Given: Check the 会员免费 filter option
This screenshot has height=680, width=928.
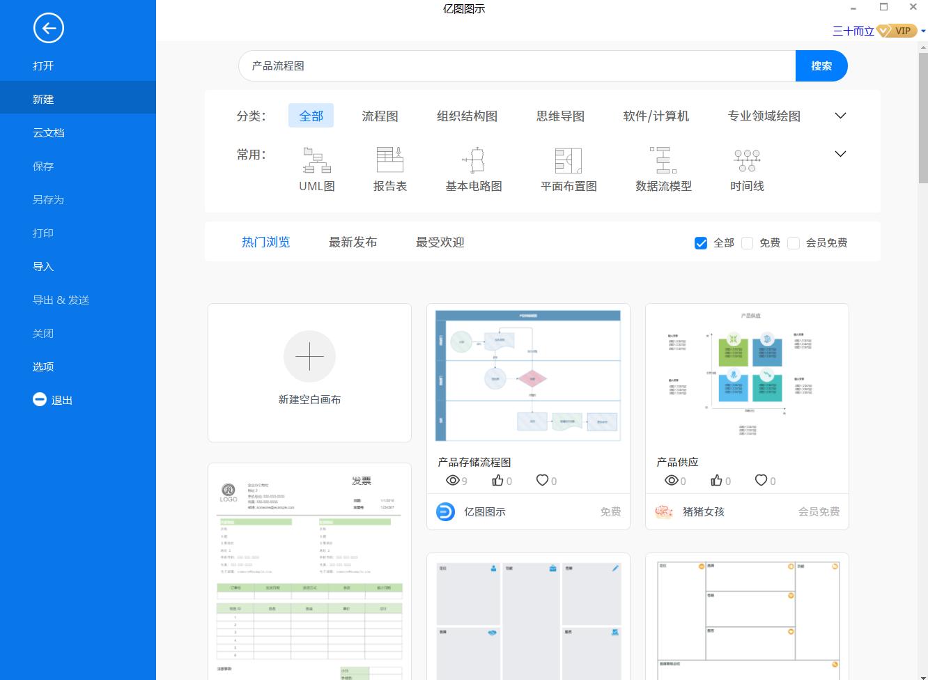Looking at the screenshot, I should tap(794, 243).
